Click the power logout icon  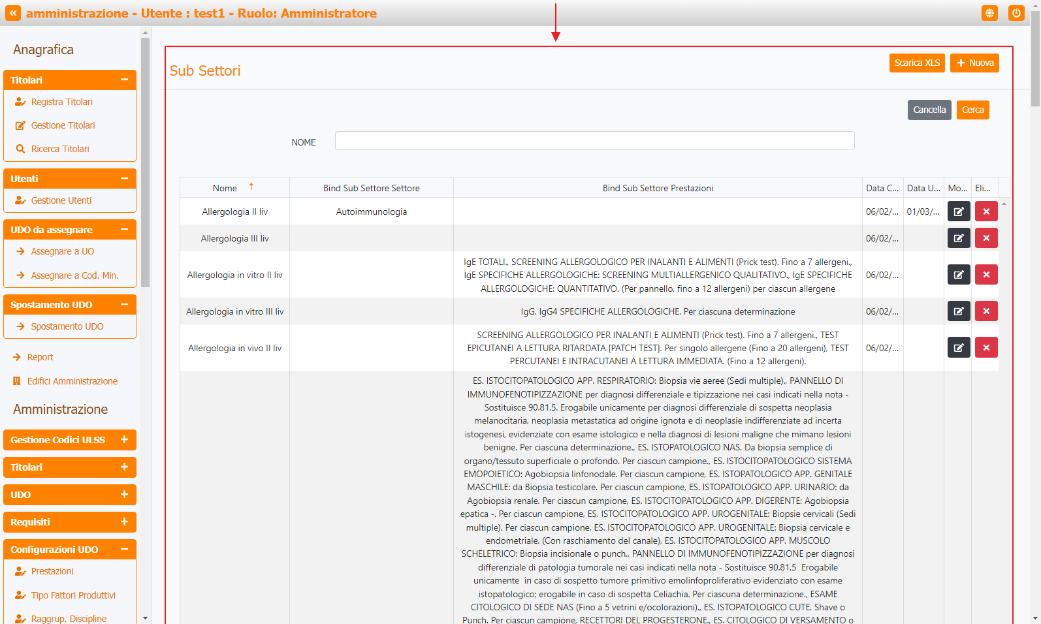1016,13
